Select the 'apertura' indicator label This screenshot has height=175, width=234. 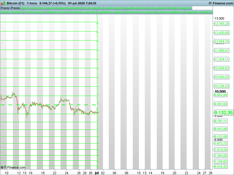tap(27, 8)
